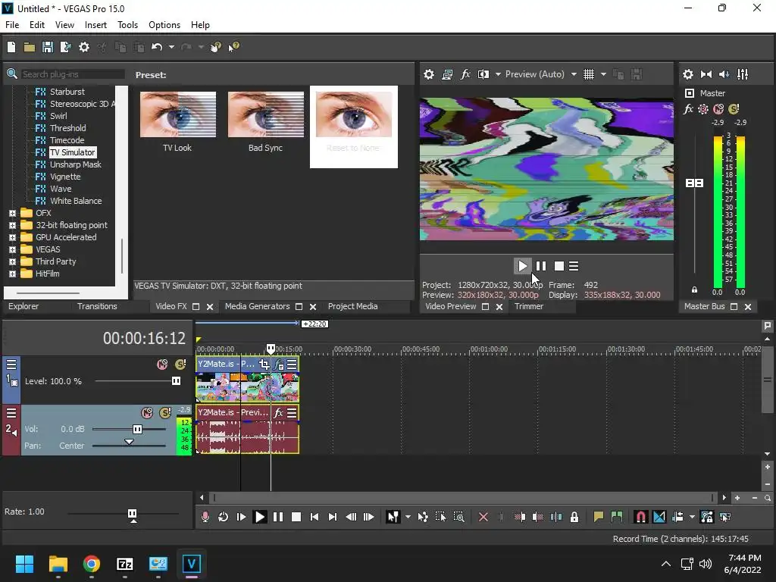
Task: Click the Insert Marker yellow flag icon
Action: point(599,517)
